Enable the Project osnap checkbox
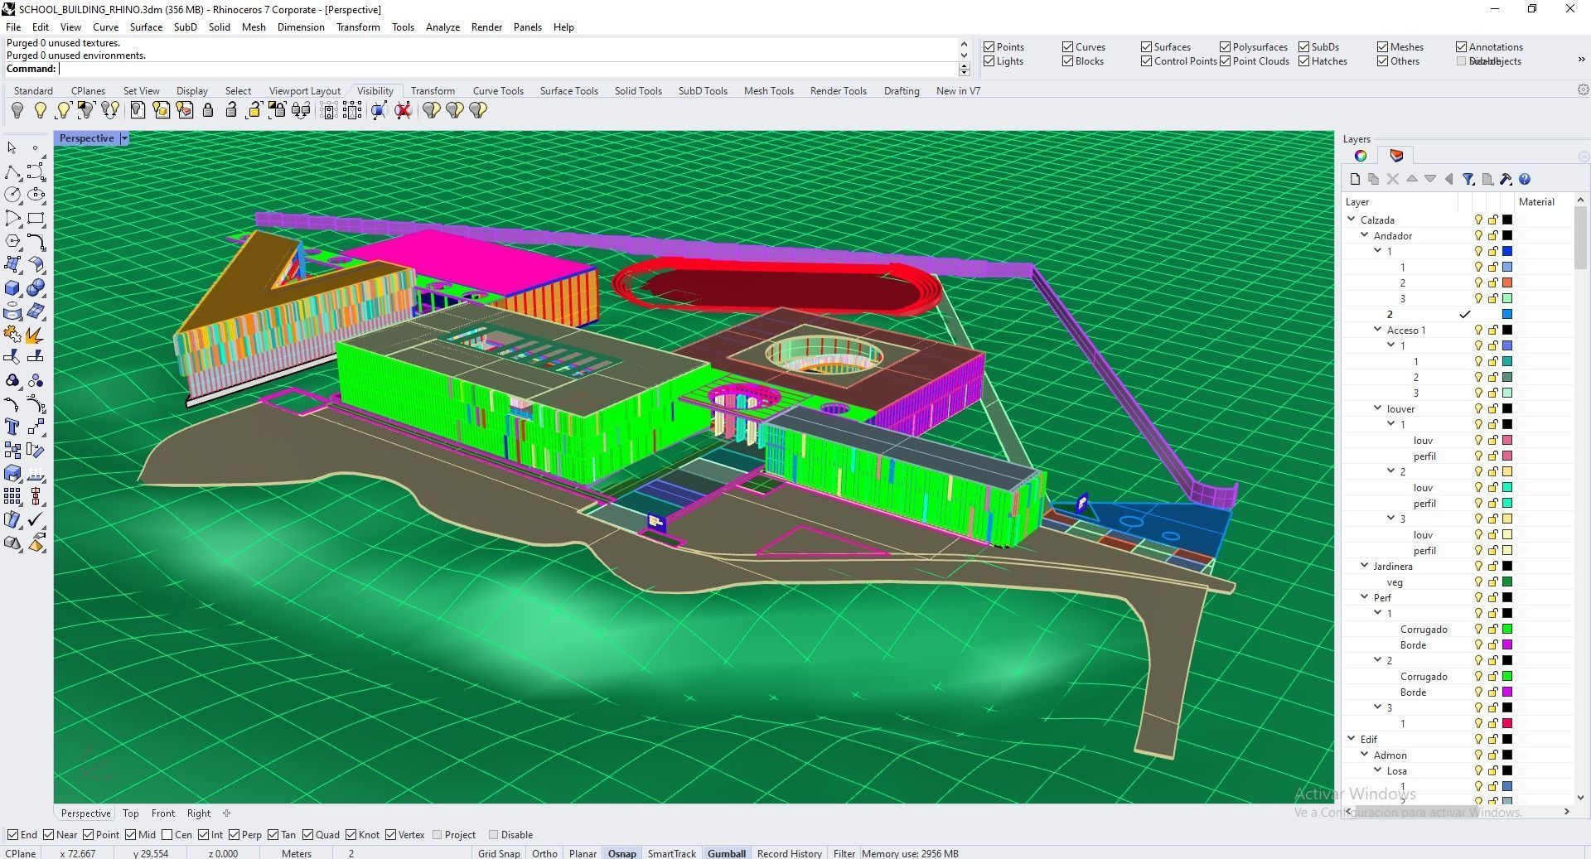The width and height of the screenshot is (1591, 859). [437, 835]
